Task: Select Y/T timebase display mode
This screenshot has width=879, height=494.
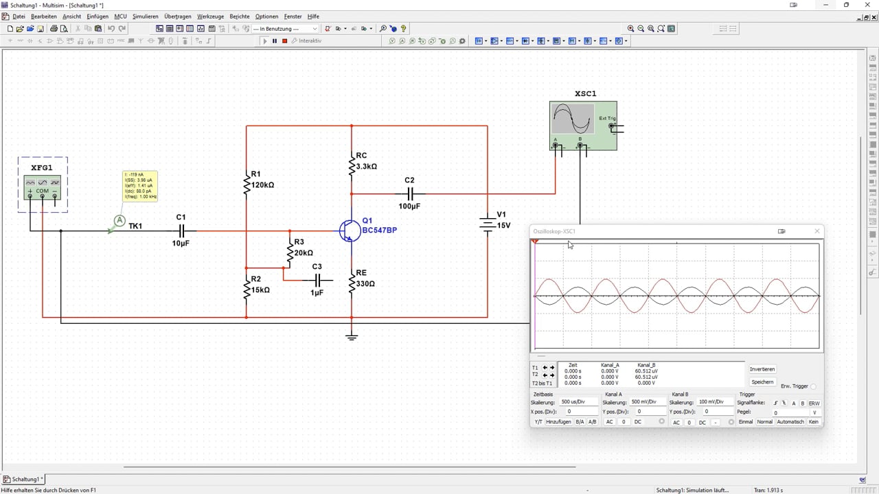Action: [538, 422]
